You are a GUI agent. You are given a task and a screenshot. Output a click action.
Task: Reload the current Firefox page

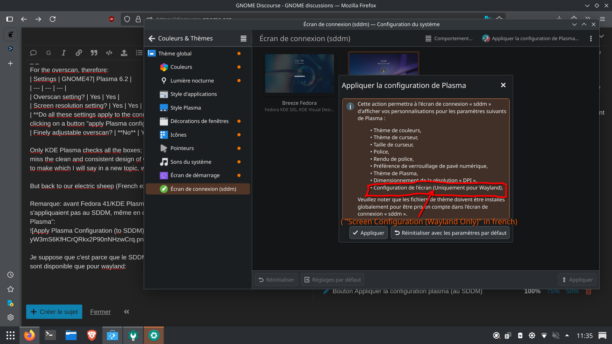pyautogui.click(x=53, y=19)
